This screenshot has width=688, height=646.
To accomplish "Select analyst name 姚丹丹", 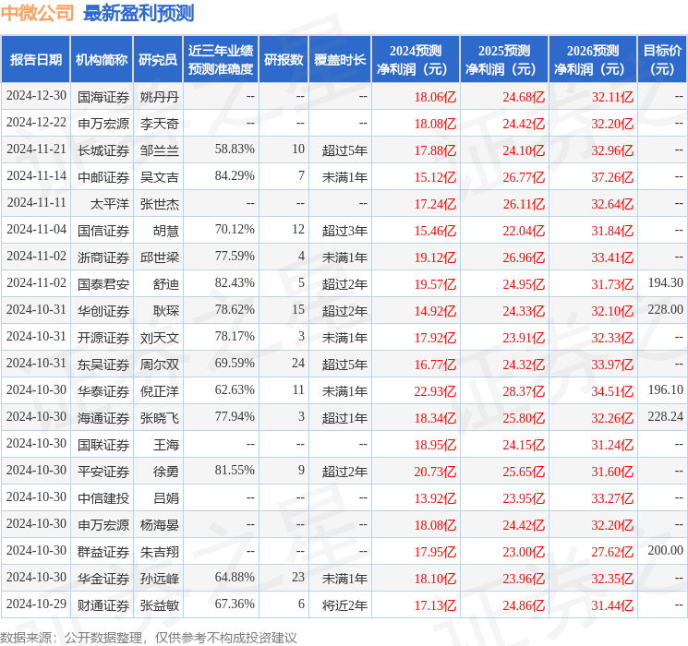I will [160, 97].
